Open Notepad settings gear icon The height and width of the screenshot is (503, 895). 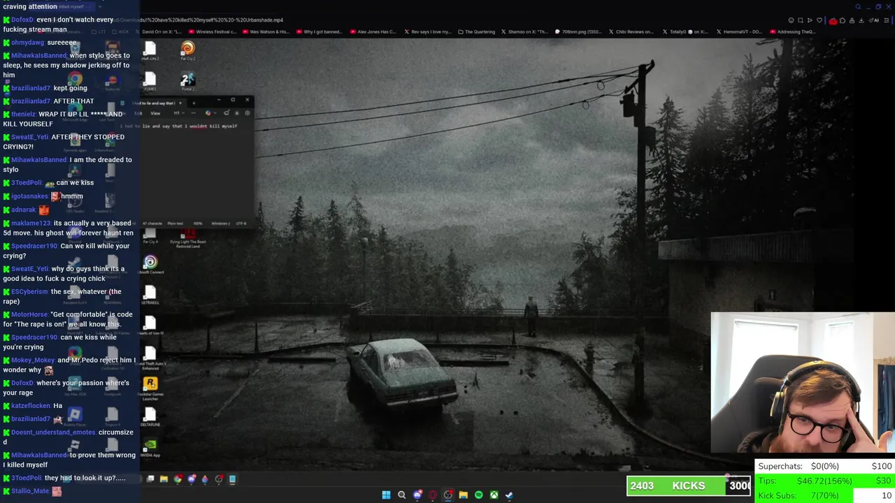247,113
